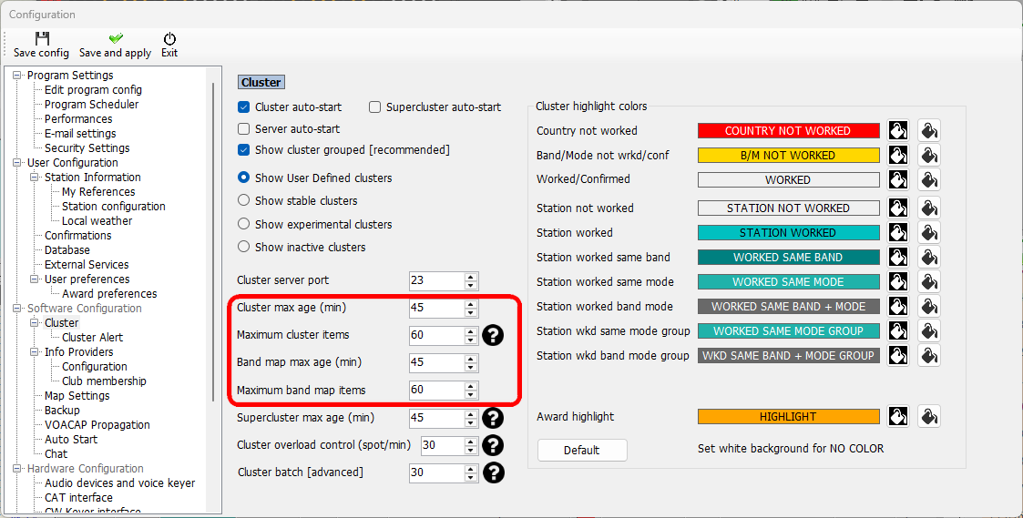Click white-background paint bucket for Worked/Confirmed
This screenshot has width=1023, height=518.
click(929, 179)
